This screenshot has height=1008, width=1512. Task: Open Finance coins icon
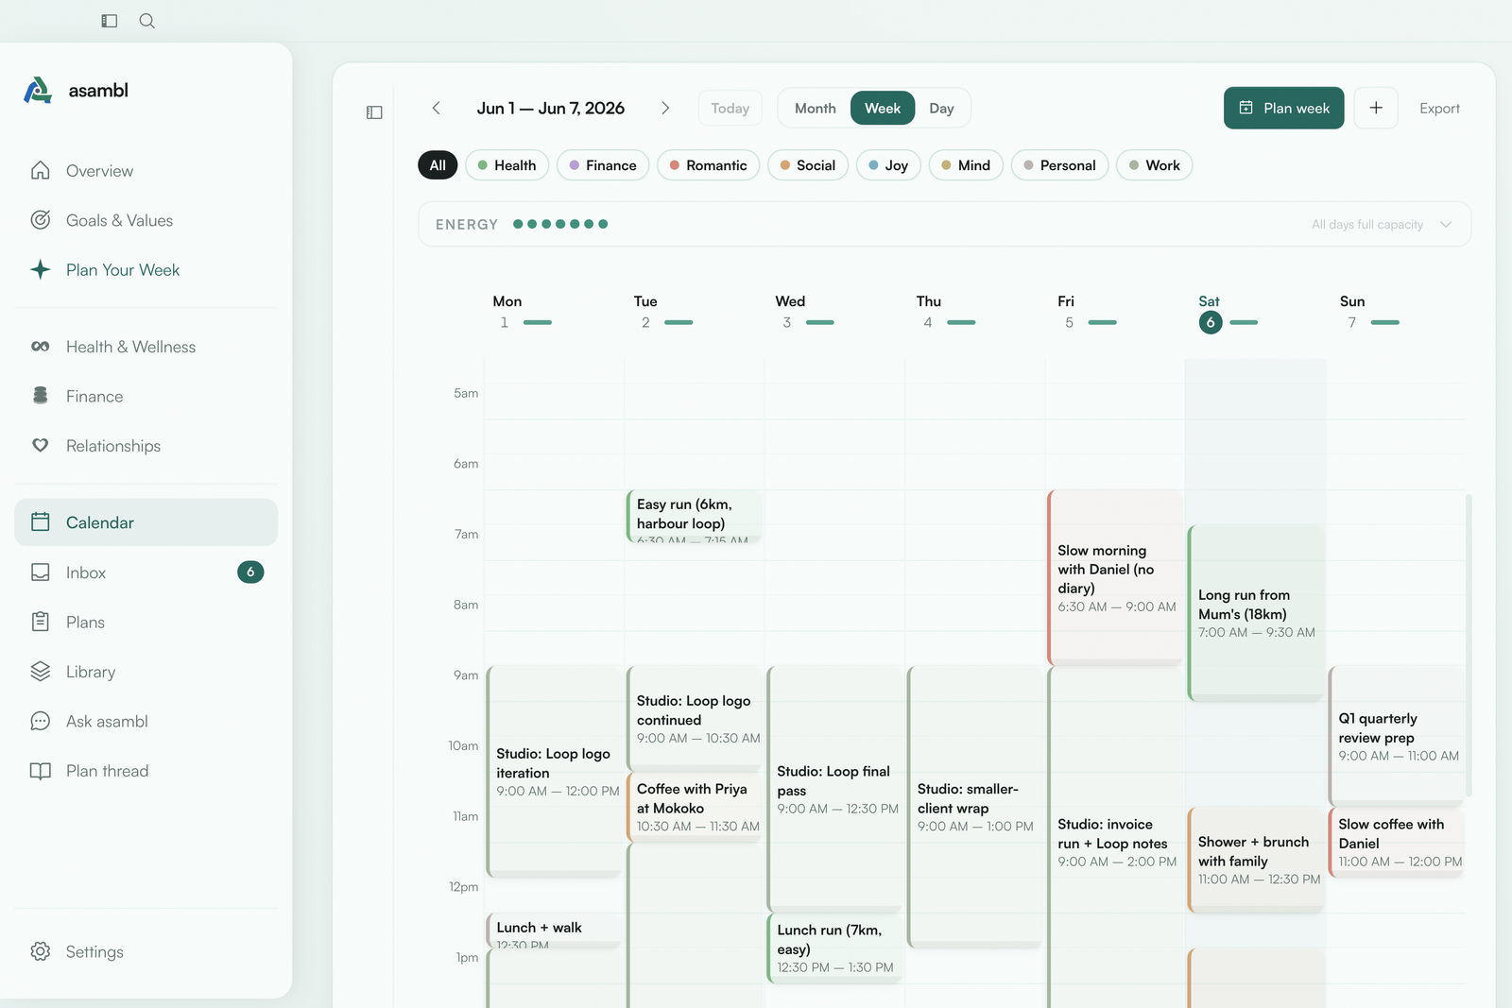point(40,396)
